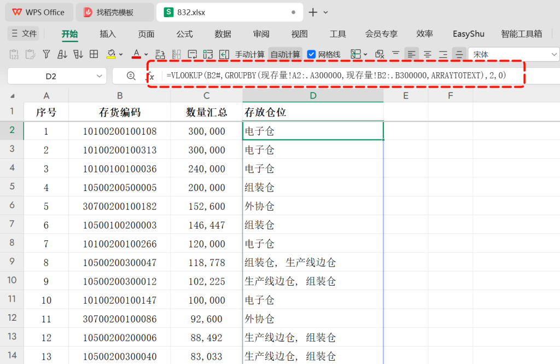Open the fill color dropdown arrow
The width and height of the screenshot is (560, 364).
(x=121, y=55)
